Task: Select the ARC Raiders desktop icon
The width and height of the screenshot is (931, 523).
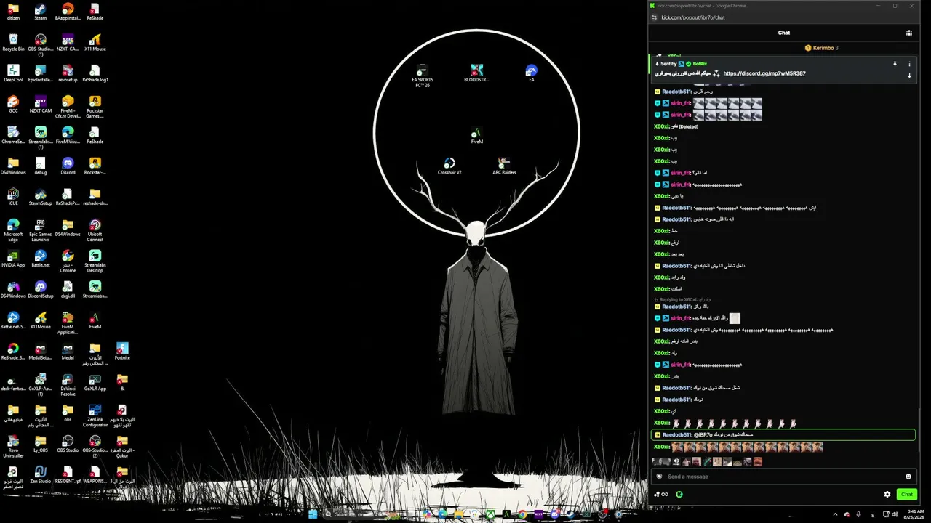Action: (504, 166)
